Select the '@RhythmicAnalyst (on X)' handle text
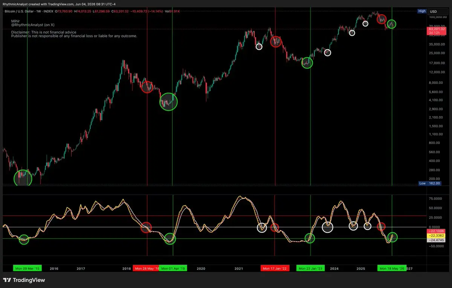This screenshot has width=452, height=288. (33, 24)
